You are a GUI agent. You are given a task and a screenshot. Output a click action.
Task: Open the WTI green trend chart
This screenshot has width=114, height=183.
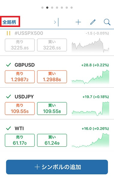click(x=90, y=140)
